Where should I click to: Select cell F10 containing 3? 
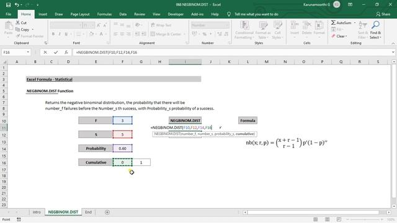tap(123, 121)
